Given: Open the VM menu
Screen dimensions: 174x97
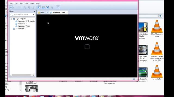Looking at the screenshot, I should [x=27, y=4].
